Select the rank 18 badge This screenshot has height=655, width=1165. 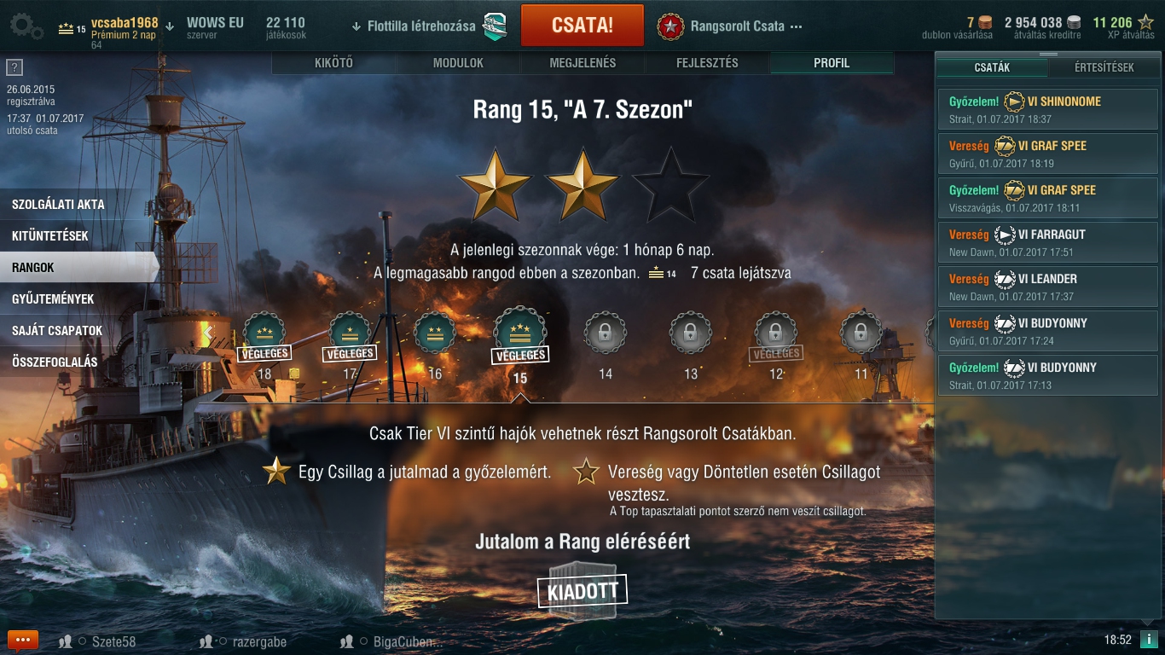[x=264, y=333]
